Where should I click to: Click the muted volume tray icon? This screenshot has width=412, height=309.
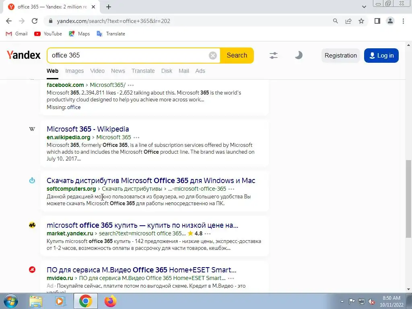coord(371,302)
